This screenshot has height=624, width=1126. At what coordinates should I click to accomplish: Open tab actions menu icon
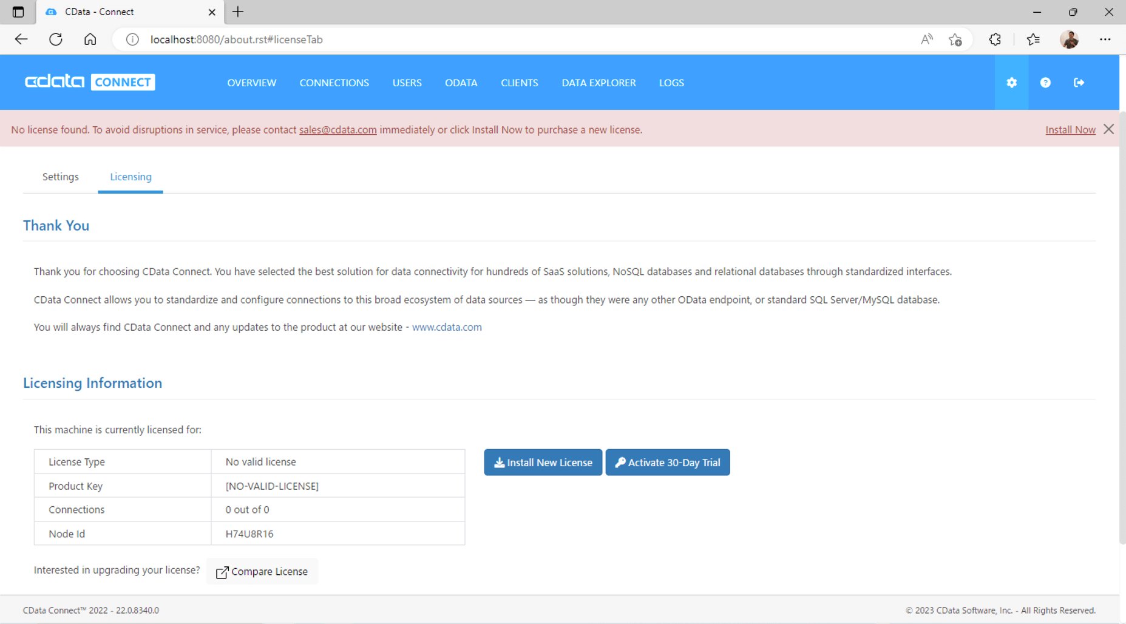(x=18, y=12)
